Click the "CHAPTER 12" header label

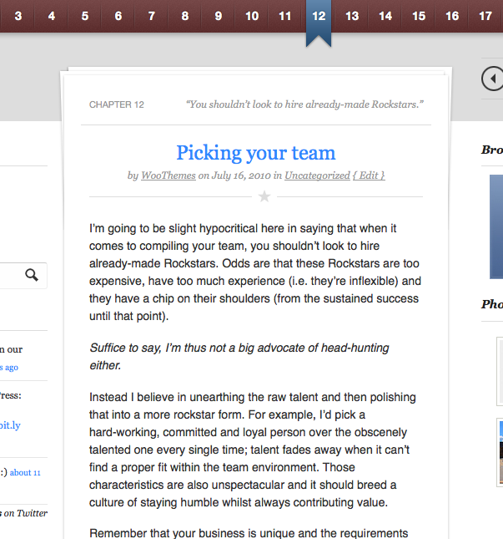[x=117, y=104]
